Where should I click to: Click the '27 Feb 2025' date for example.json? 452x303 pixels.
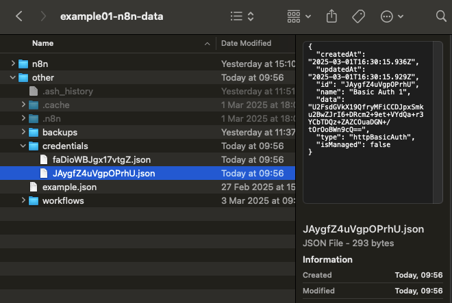(258, 187)
